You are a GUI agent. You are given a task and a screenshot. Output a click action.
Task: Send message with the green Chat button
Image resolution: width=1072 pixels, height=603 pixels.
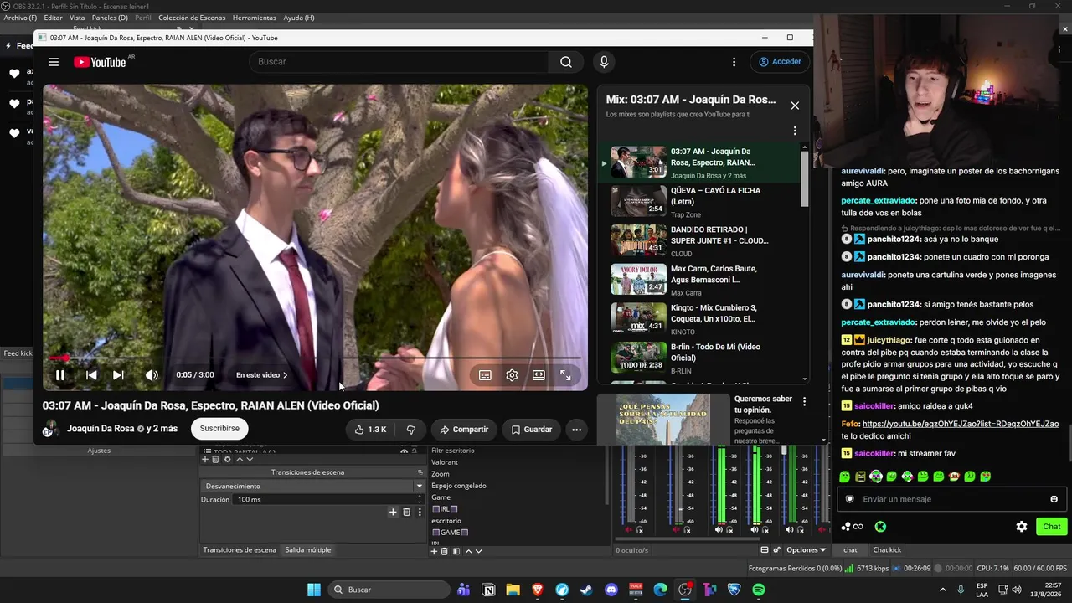click(1051, 527)
